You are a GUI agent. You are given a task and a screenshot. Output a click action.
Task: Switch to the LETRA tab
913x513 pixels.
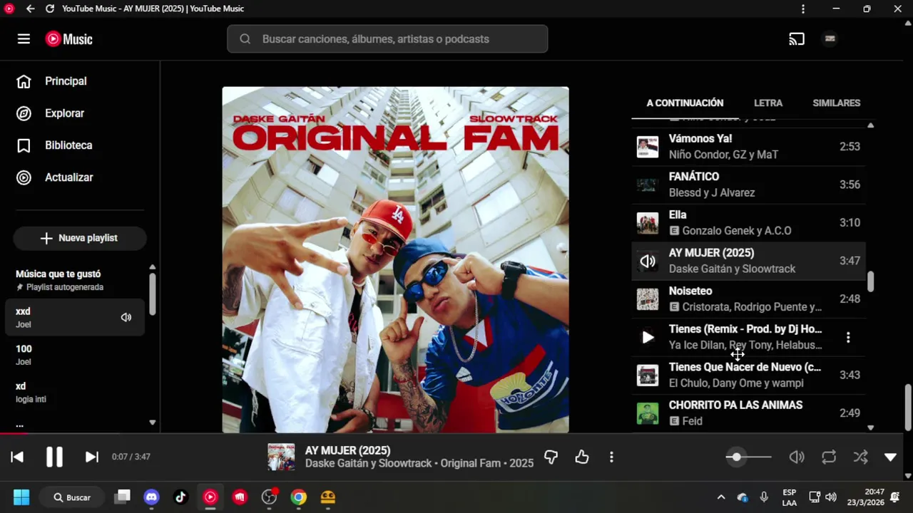point(768,103)
